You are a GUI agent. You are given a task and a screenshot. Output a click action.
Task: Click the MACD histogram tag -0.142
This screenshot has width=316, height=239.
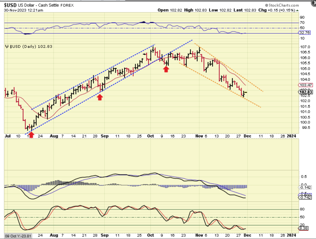tap(305, 188)
